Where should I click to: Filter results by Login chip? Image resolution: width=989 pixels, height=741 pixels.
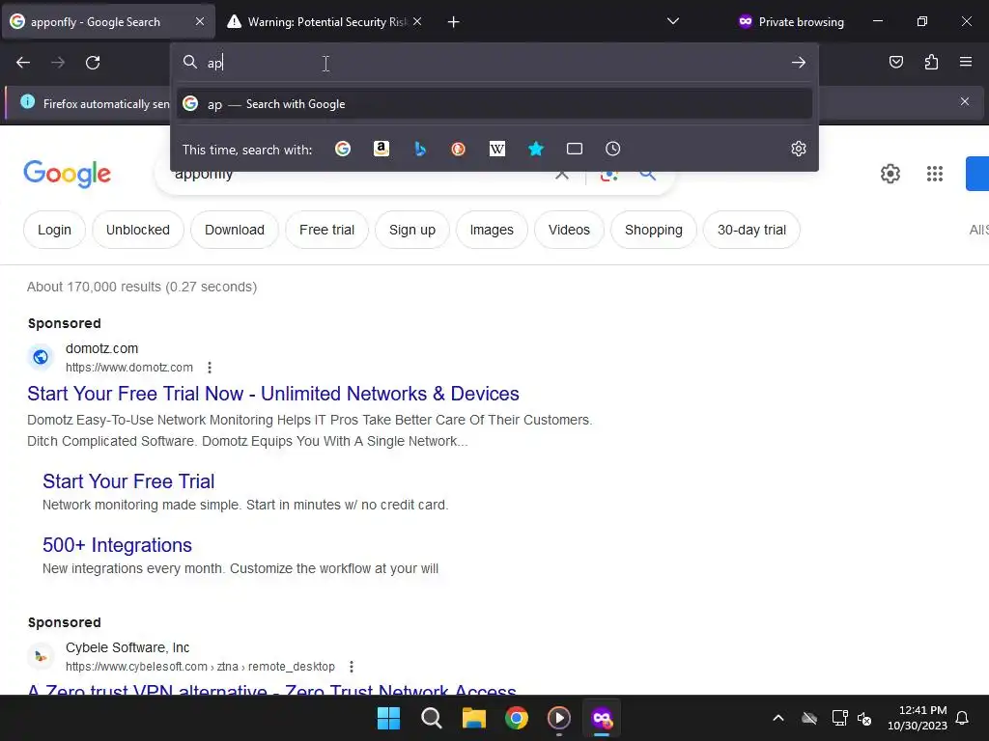click(54, 230)
